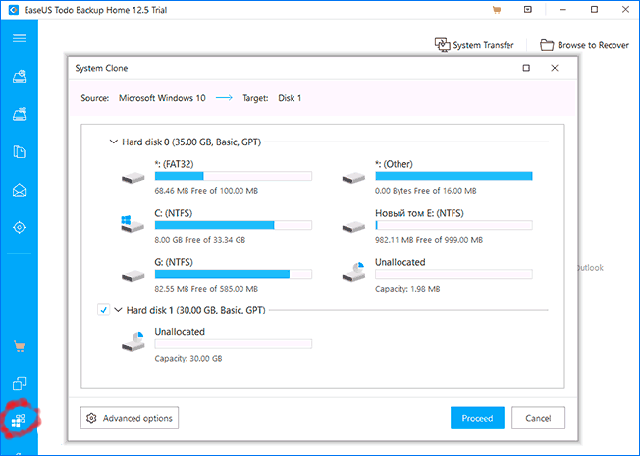
Task: Open the hamburger menu in sidebar
Action: [x=20, y=38]
